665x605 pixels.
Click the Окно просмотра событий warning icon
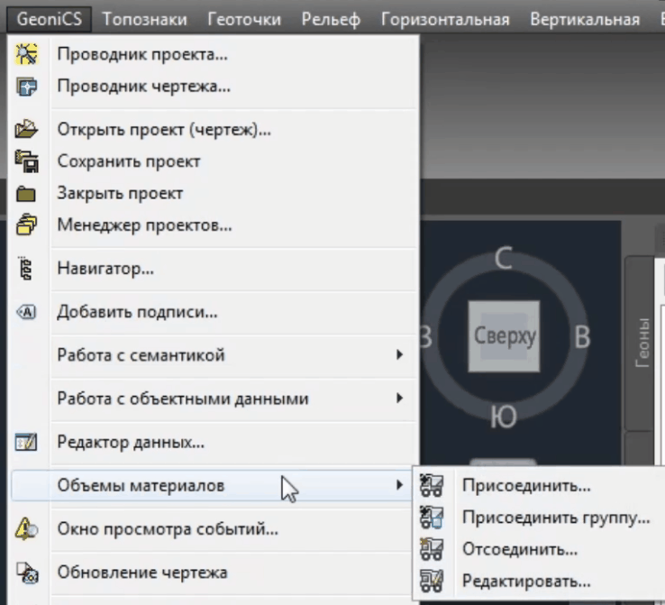26,528
